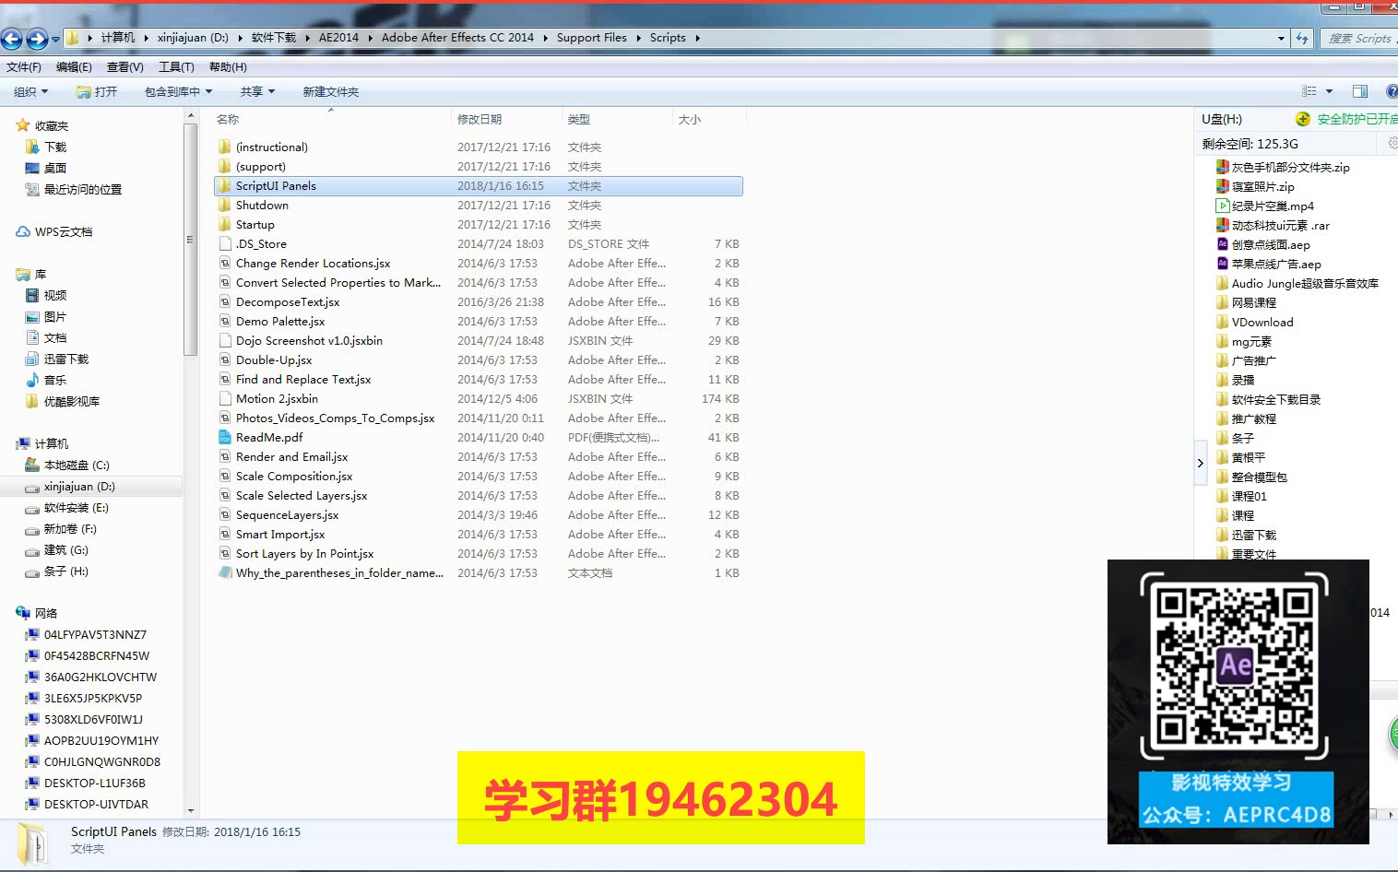This screenshot has height=872, width=1398.
Task: Select DecomposeText.jsx script icon
Action: (x=224, y=302)
